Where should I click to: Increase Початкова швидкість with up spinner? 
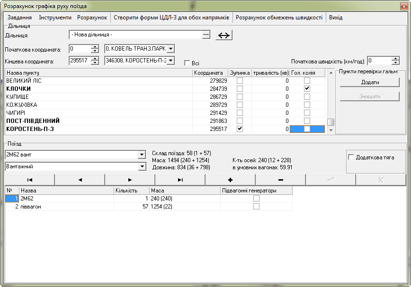point(396,59)
